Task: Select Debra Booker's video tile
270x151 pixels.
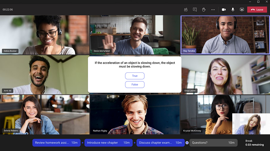Action: (45, 35)
